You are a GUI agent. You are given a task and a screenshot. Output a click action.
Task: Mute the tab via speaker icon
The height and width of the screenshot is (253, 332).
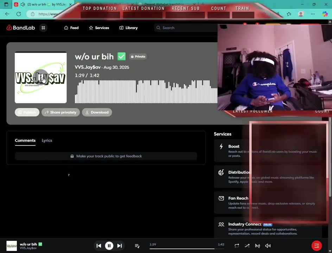pos(23,4)
